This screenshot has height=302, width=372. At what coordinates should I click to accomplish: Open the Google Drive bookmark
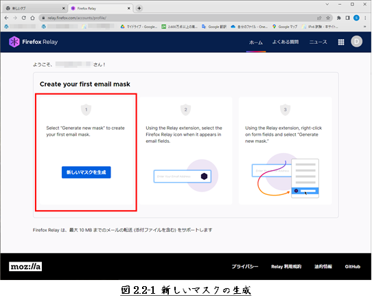click(x=139, y=27)
